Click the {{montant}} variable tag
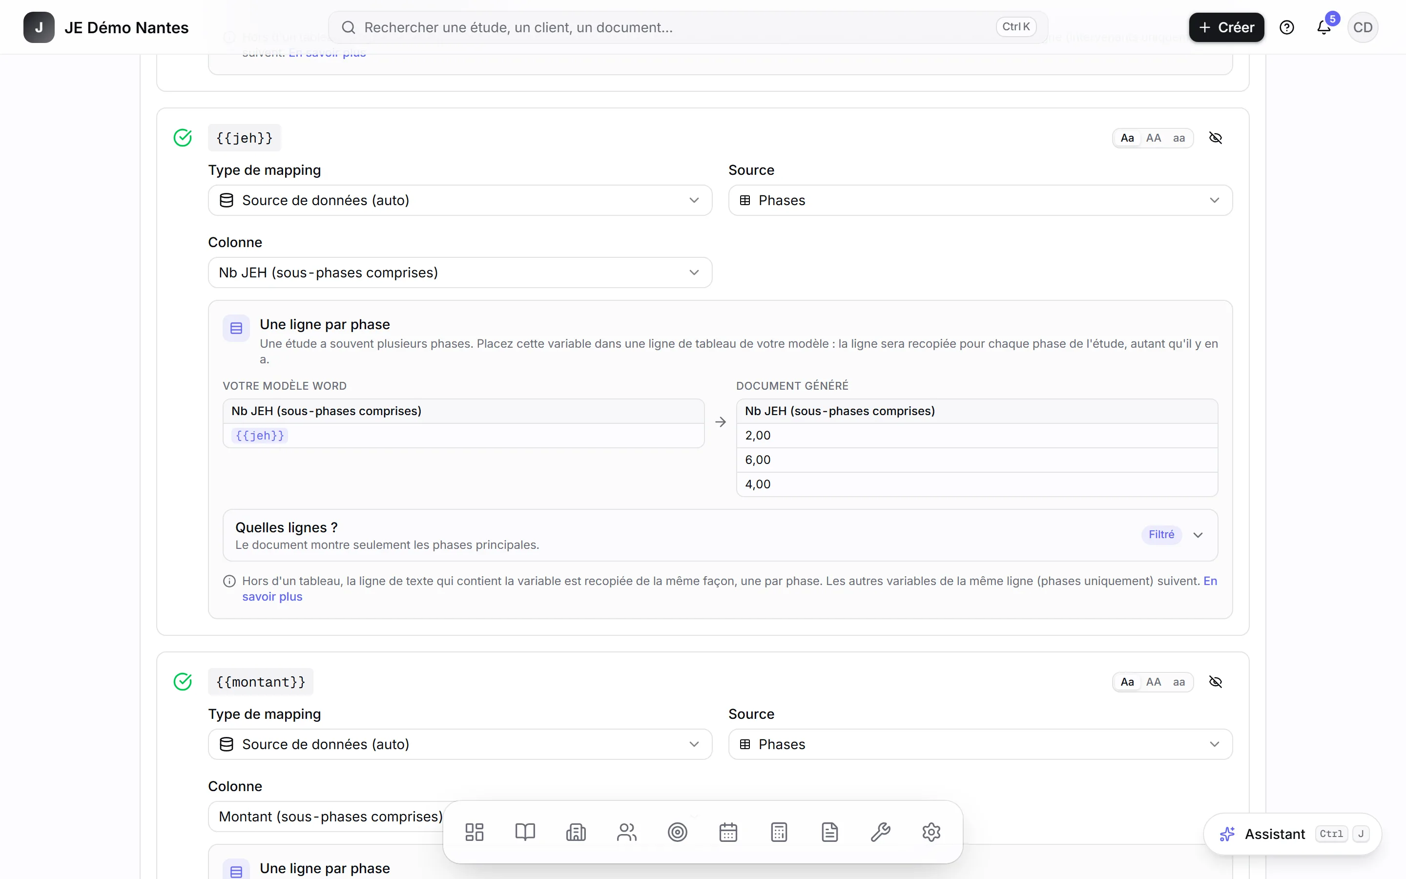 click(x=261, y=683)
